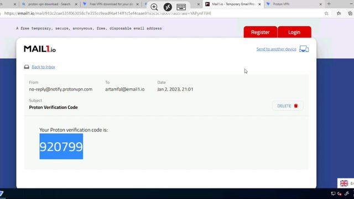Click the remote desktop connection icon
This screenshot has height=199, width=354.
(168, 7)
